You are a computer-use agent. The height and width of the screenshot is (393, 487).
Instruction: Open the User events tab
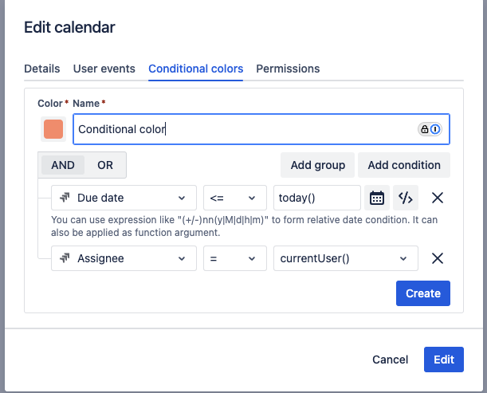(104, 69)
